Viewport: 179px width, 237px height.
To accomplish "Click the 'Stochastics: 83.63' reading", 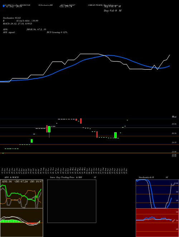I will [12, 18].
